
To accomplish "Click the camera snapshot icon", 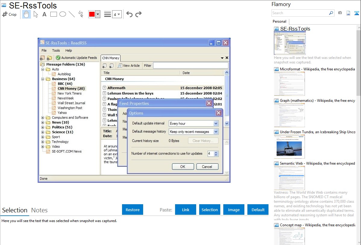I will pos(340,13).
